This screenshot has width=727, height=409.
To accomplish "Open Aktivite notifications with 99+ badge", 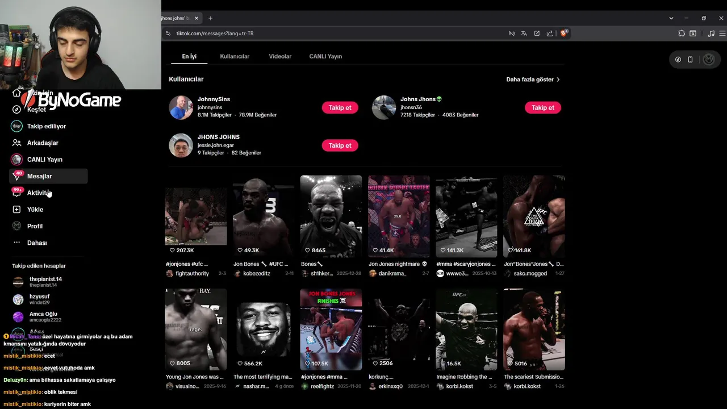I will [39, 193].
